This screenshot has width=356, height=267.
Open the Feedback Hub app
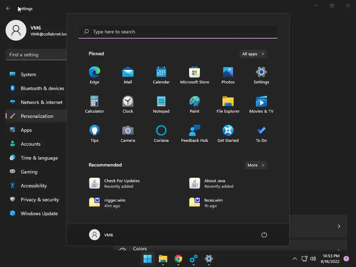coord(195,134)
